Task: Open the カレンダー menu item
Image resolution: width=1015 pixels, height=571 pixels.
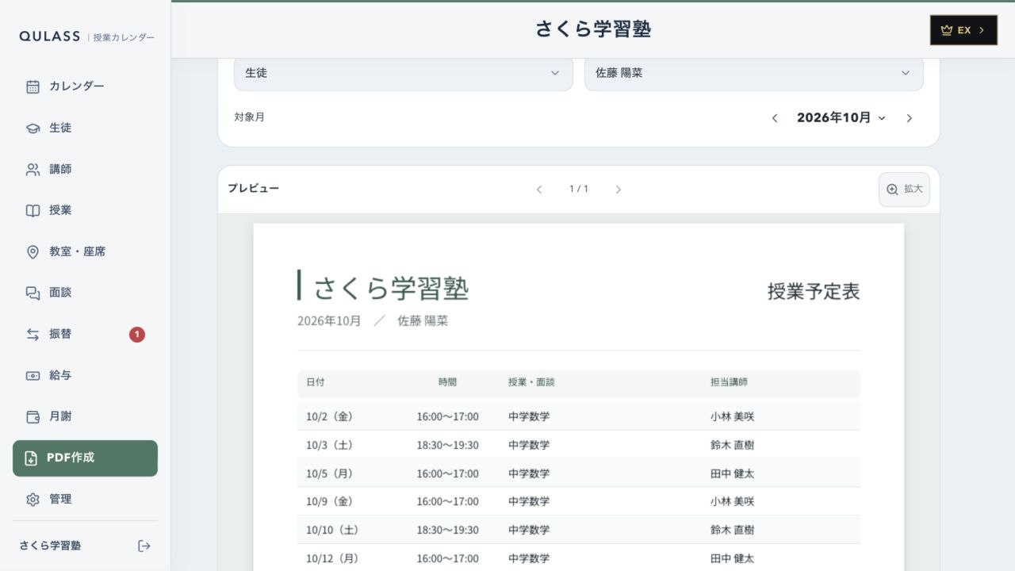Action: (85, 86)
